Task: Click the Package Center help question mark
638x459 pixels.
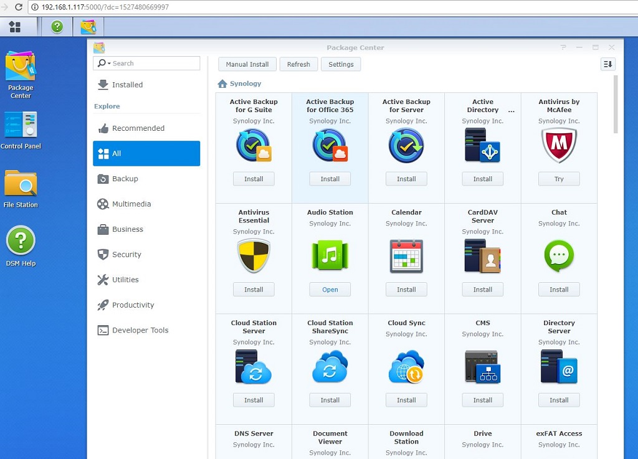Action: [563, 47]
